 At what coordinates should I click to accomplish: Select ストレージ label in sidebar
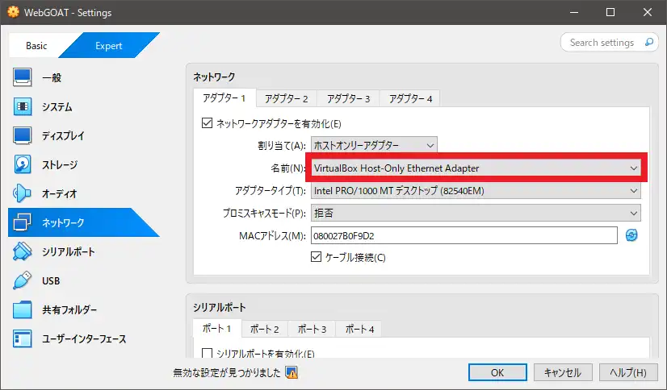(60, 164)
